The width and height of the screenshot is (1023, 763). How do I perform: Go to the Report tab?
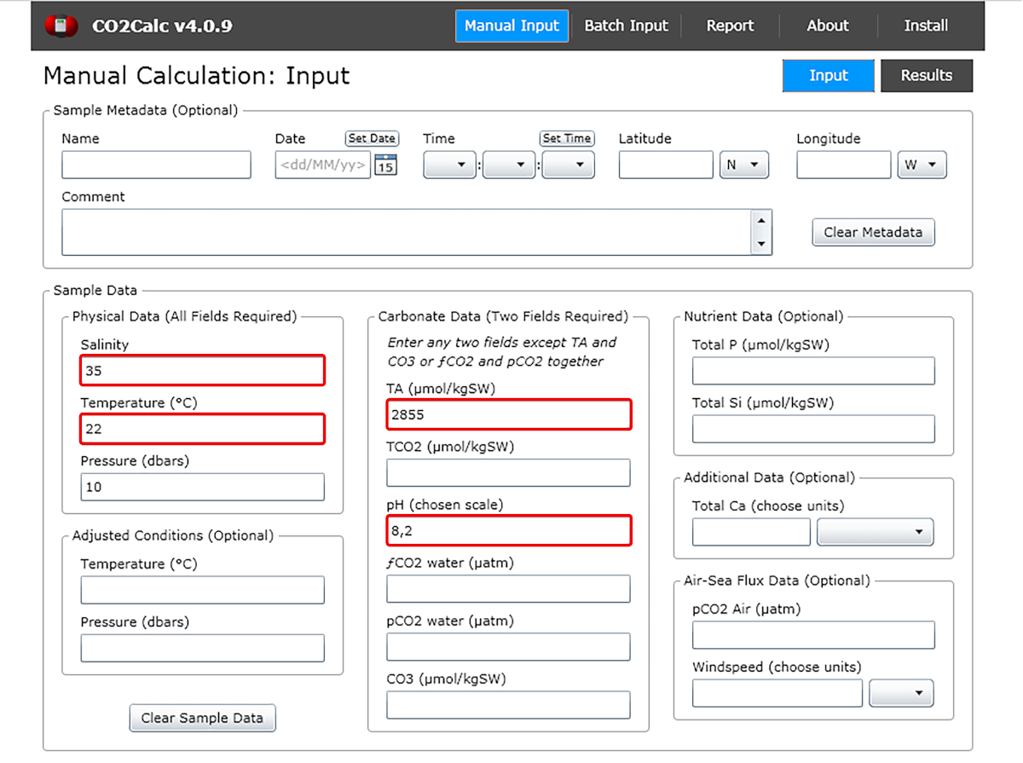730,26
